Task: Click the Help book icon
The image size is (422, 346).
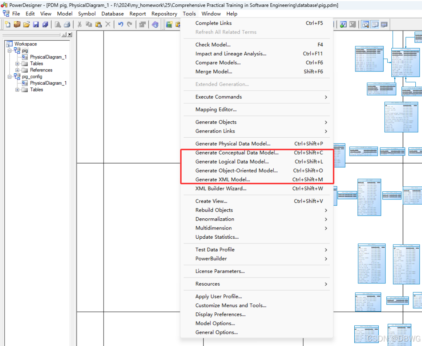Action: [x=155, y=24]
